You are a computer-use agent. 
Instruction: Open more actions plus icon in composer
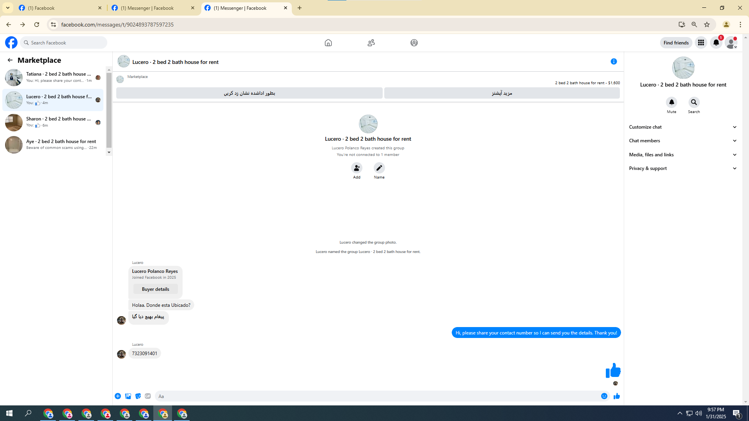click(x=118, y=396)
